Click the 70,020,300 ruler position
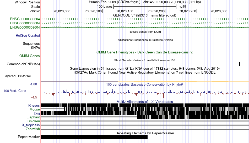The image size is (249, 143). pyautogui.click(x=219, y=11)
